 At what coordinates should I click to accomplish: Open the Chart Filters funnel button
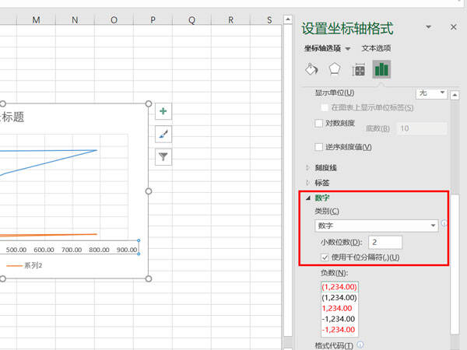tap(163, 156)
